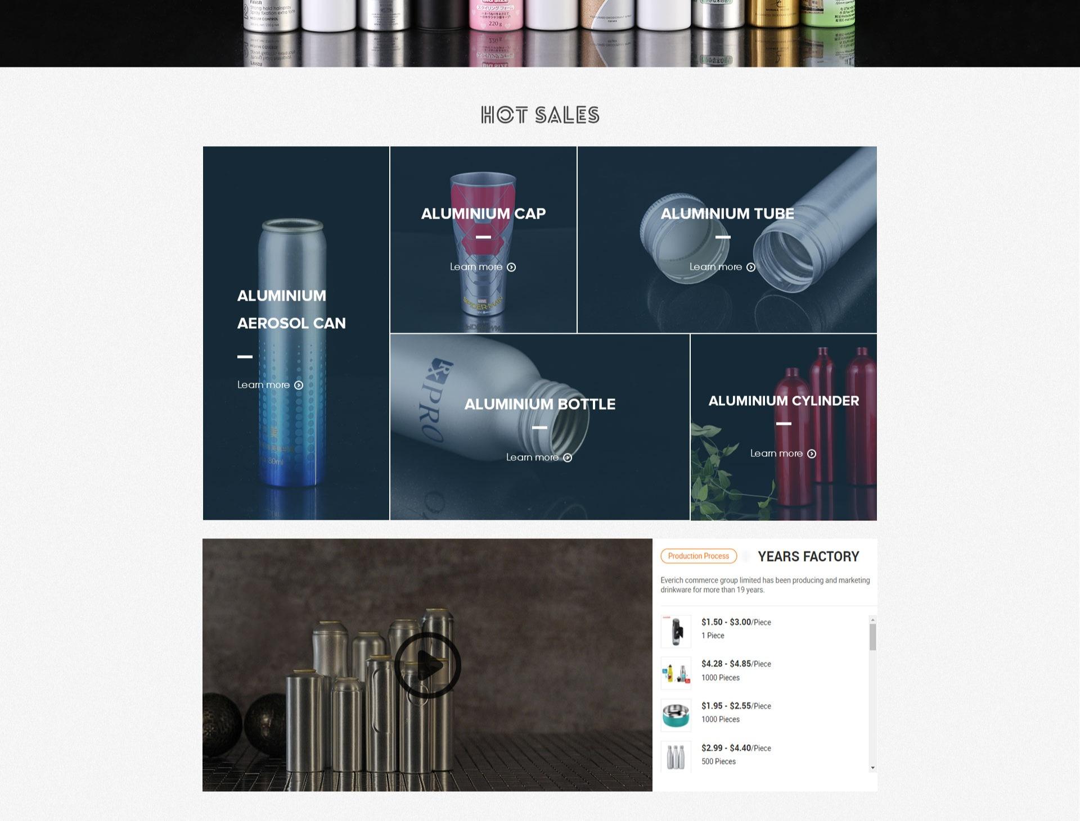Viewport: 1080px width, 821px height.
Task: Open the Aluminium Bottle category title
Action: 540,404
